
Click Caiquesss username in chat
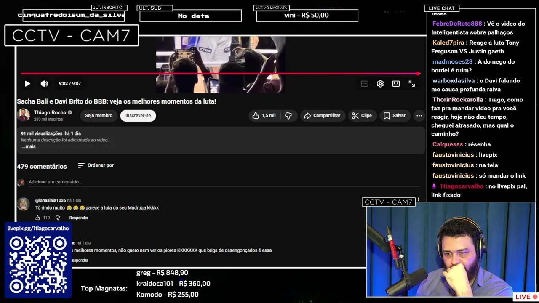pos(448,144)
